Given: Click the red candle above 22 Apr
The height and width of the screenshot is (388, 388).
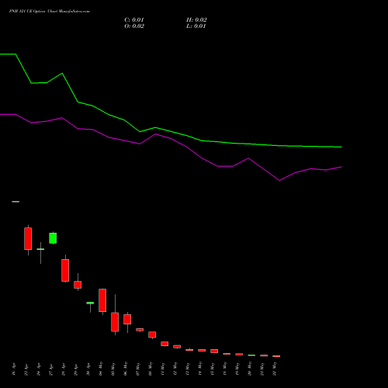Looking at the screenshot, I should [28, 239].
